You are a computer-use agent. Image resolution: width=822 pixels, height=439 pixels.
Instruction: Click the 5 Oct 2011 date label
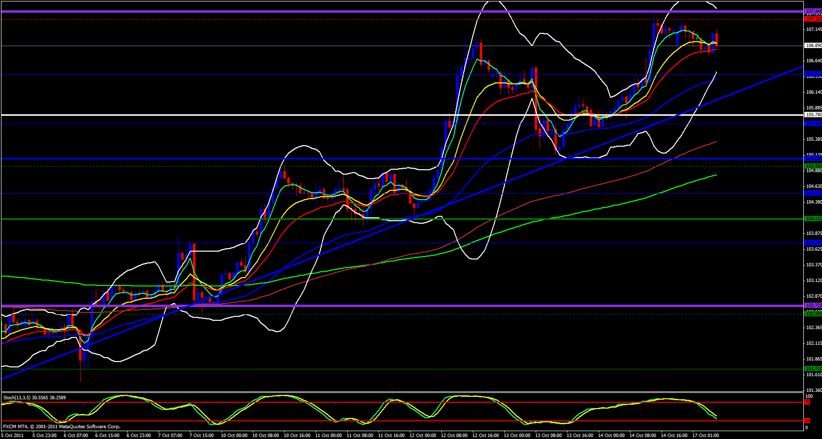(x=14, y=436)
